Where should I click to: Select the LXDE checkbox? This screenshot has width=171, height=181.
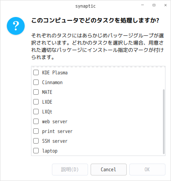(x=36, y=102)
